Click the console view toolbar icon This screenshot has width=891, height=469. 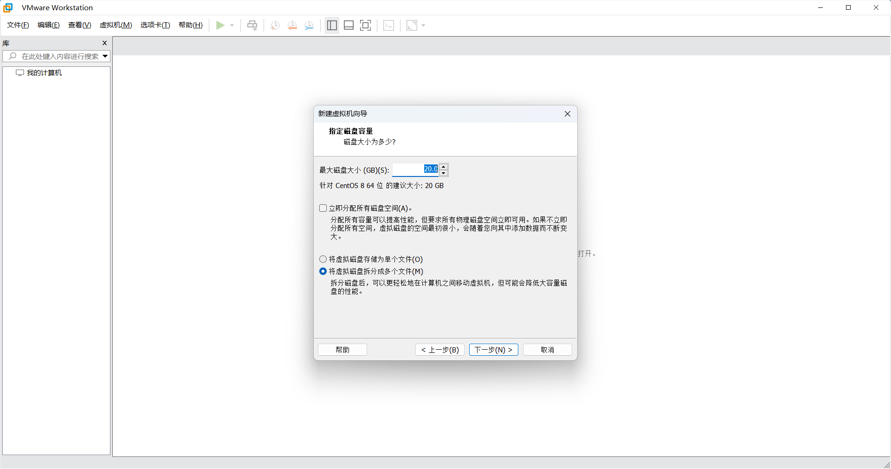click(x=389, y=25)
